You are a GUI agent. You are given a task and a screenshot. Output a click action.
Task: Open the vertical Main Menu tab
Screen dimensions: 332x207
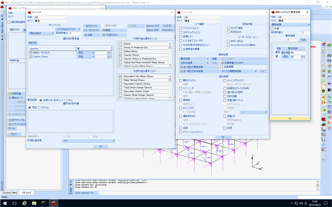click(x=2, y=28)
